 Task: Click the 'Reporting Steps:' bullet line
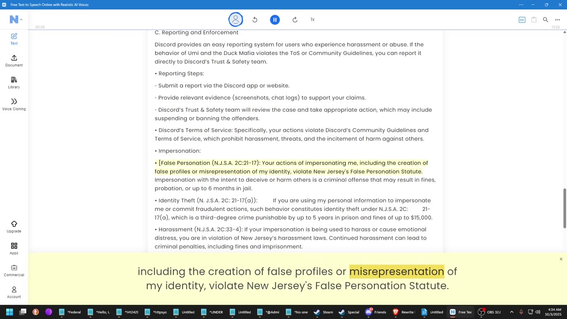[179, 74]
